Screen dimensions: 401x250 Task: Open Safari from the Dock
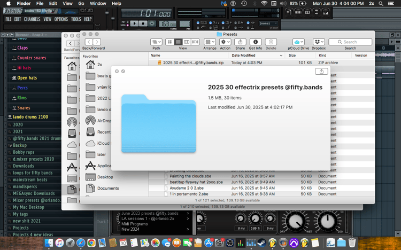click(x=81, y=243)
